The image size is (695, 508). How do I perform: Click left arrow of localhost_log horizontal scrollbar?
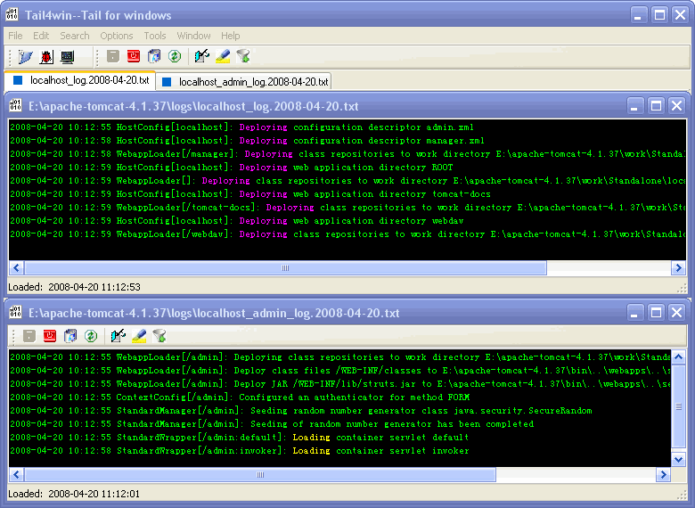(17, 267)
